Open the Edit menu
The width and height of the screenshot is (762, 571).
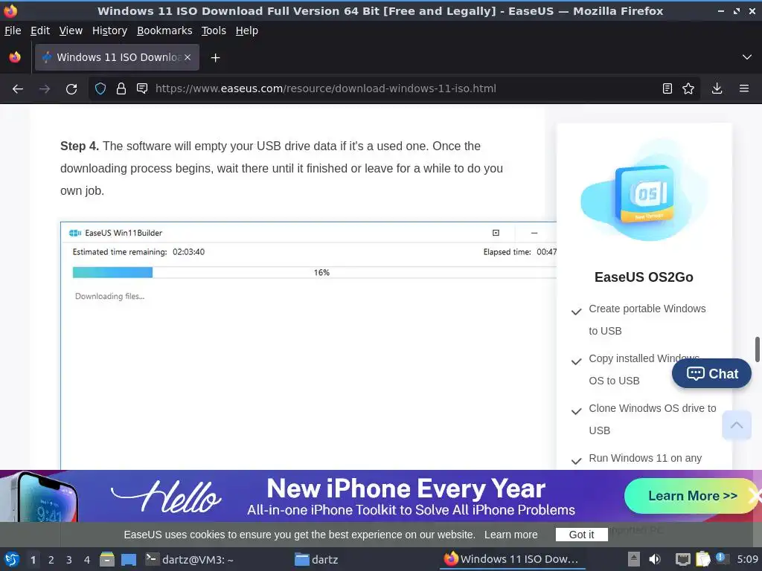pos(40,30)
